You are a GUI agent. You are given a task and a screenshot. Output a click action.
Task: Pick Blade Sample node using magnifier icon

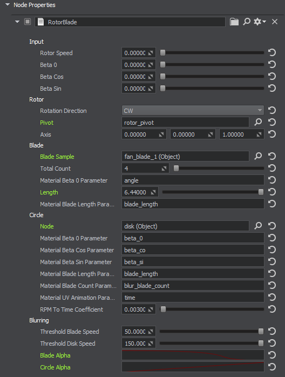(258, 156)
